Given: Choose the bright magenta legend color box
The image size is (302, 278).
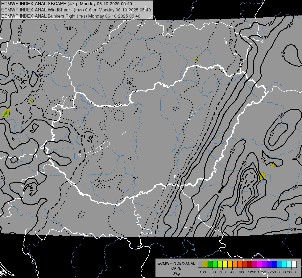Looking at the screenshot, I should click(x=259, y=264).
